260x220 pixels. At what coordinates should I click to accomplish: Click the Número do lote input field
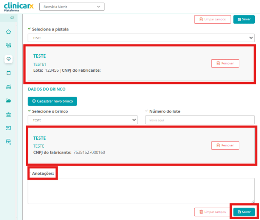tap(200, 120)
